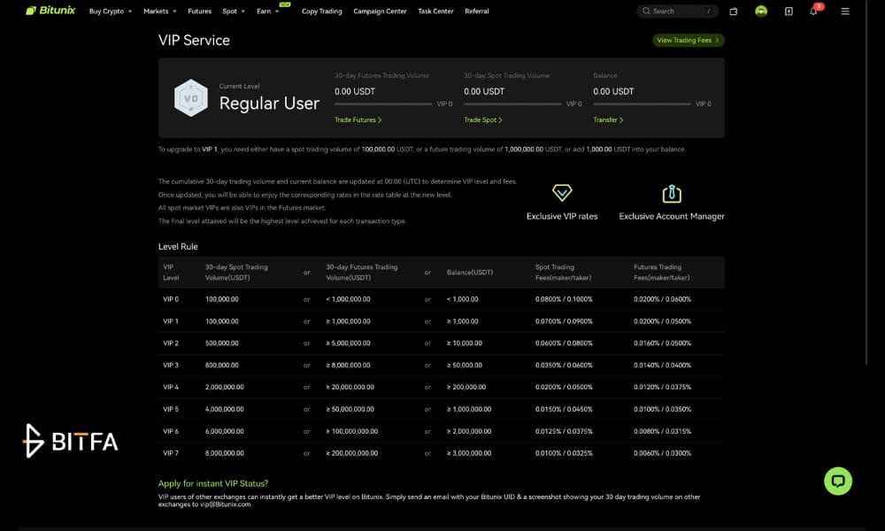Click the VIP 7 row label
Viewport: 885px width, 531px height.
coord(171,453)
